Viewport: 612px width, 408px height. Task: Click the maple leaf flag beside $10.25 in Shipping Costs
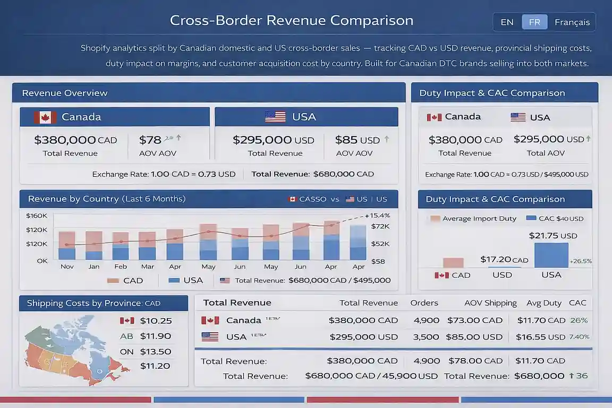[x=126, y=320]
